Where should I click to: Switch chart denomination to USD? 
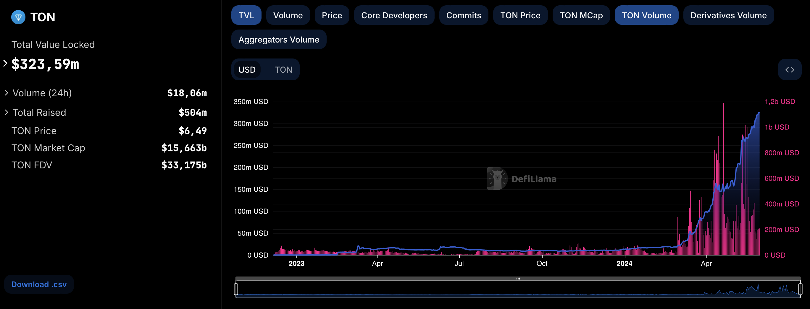click(247, 70)
